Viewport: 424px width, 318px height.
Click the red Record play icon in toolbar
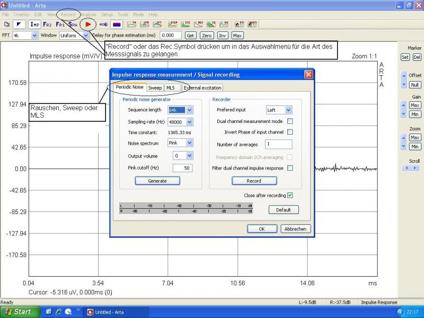89,24
